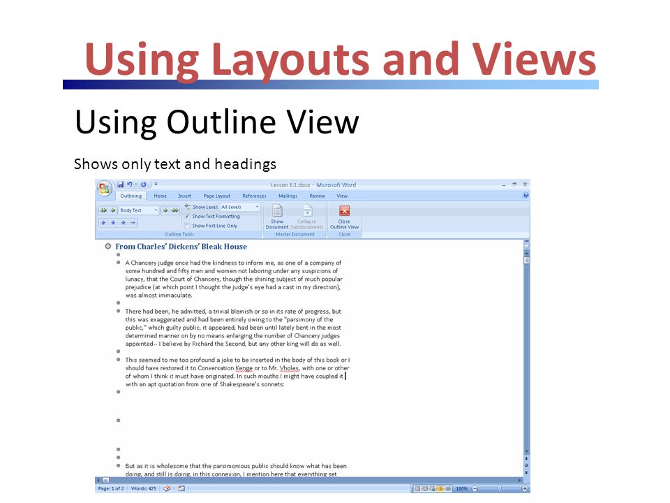
Task: Move the outline item down
Action: pos(113,223)
